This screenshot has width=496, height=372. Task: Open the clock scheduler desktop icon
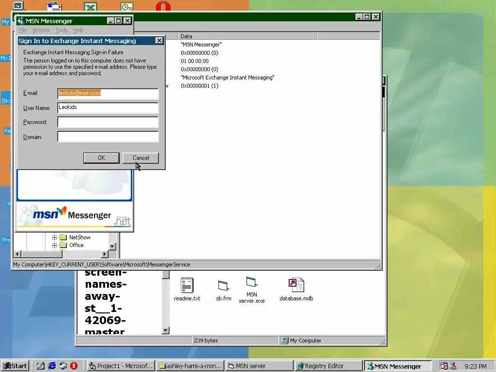click(x=127, y=6)
